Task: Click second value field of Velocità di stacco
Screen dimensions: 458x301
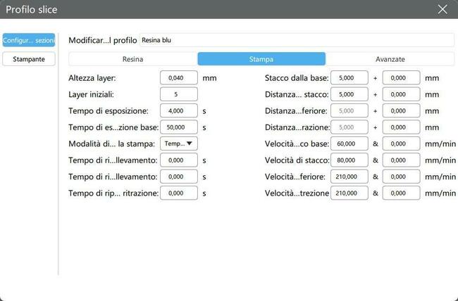Action: click(401, 160)
